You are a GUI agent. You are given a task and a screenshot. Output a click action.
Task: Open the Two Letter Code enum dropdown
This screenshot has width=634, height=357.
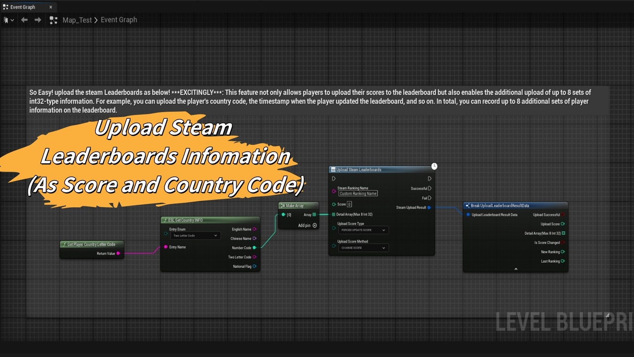coord(195,236)
